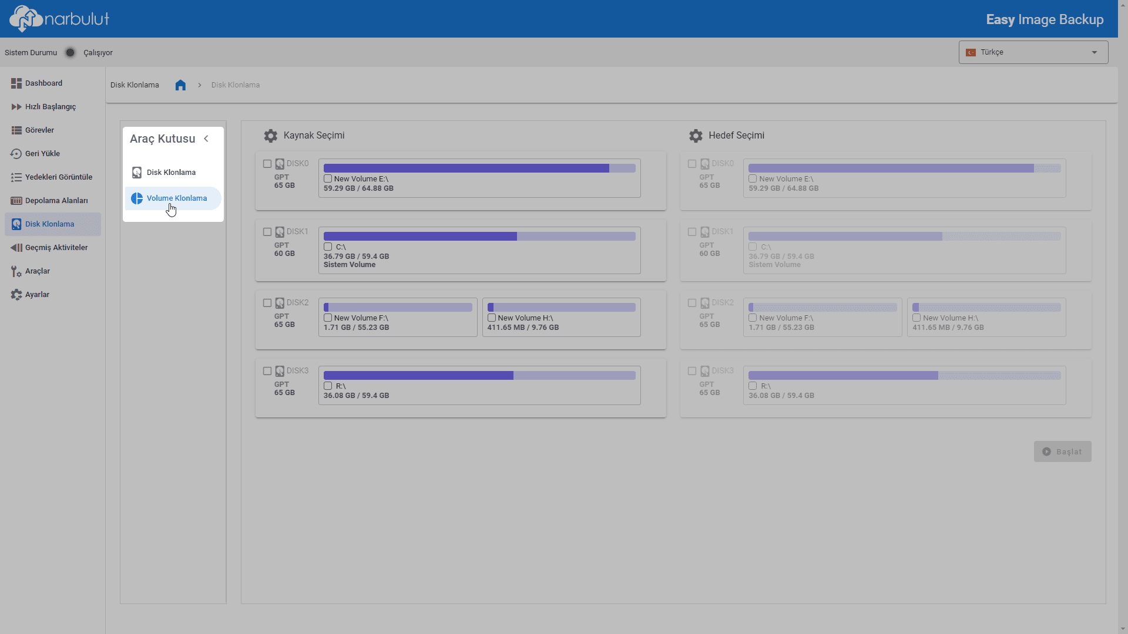
Task: Open Depolama Alanları section
Action: point(52,201)
